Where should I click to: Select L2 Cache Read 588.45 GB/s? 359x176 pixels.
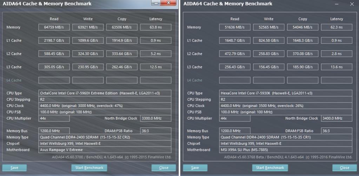pyautogui.click(x=54, y=54)
